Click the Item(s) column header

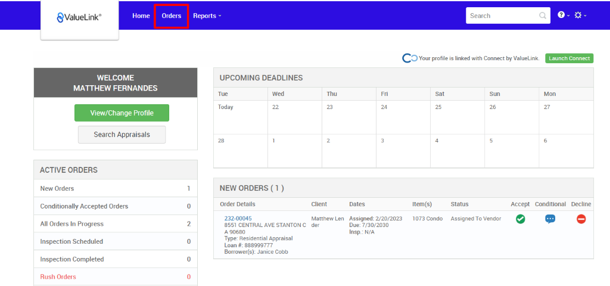(422, 204)
